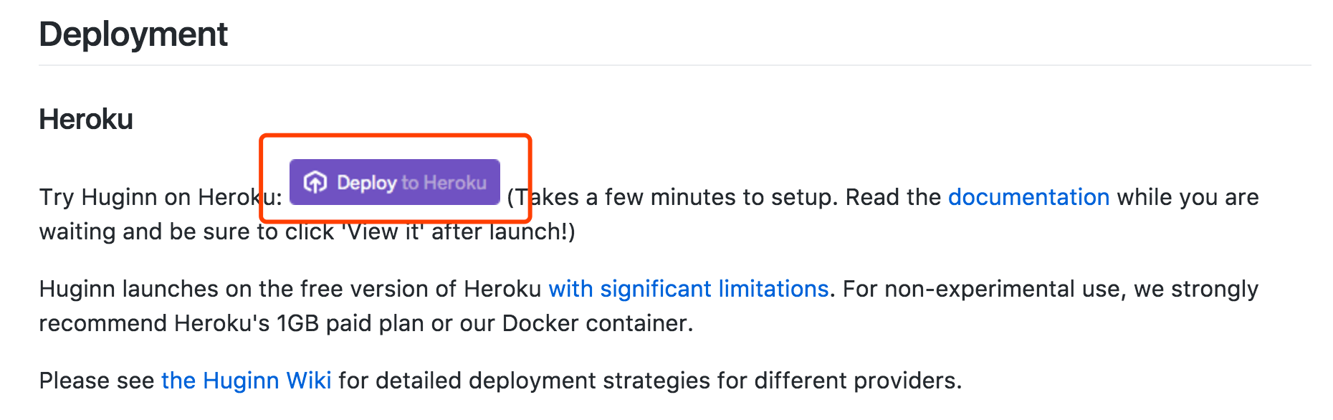Click the Deployment section heading
1333x420 pixels.
[133, 34]
